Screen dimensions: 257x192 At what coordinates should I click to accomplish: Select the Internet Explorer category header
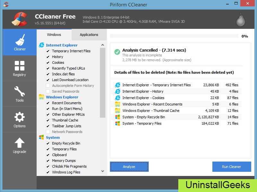coord(62,45)
